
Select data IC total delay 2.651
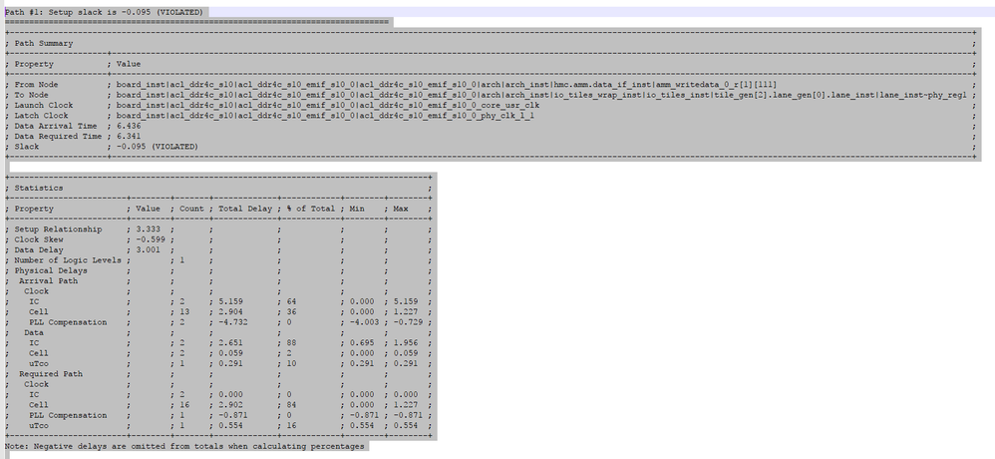coord(231,343)
